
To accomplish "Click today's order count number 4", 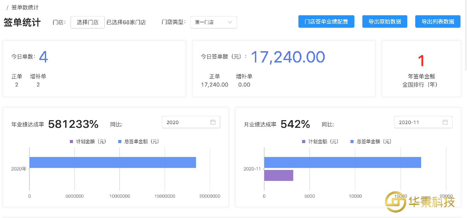I will pyautogui.click(x=43, y=57).
